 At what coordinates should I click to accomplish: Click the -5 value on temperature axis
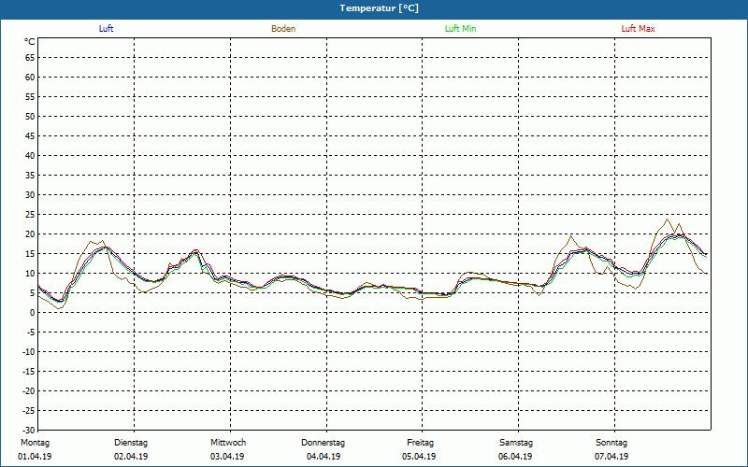point(31,333)
